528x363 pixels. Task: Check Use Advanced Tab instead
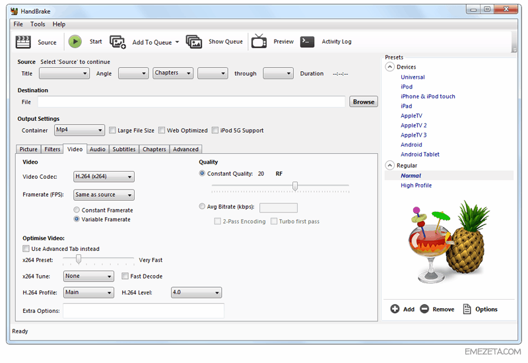(x=26, y=249)
